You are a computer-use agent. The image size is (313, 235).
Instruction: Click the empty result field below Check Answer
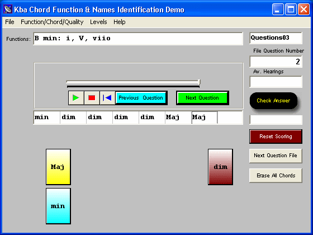[276, 120]
